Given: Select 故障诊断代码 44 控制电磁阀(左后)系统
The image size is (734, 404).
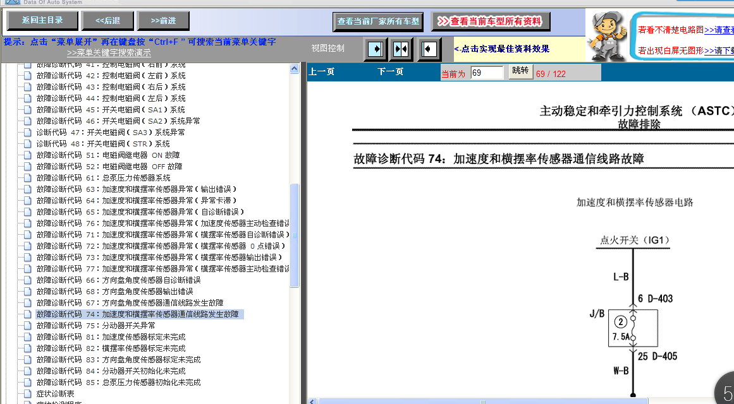Looking at the screenshot, I should coord(111,98).
